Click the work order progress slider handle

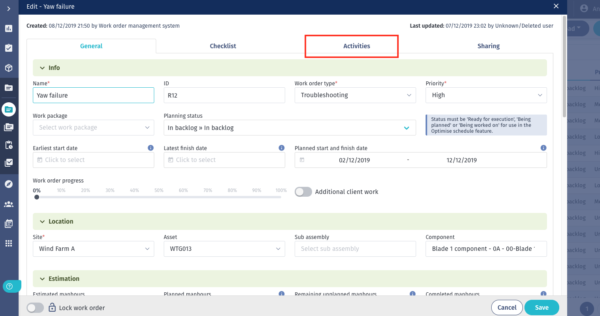[x=37, y=197]
